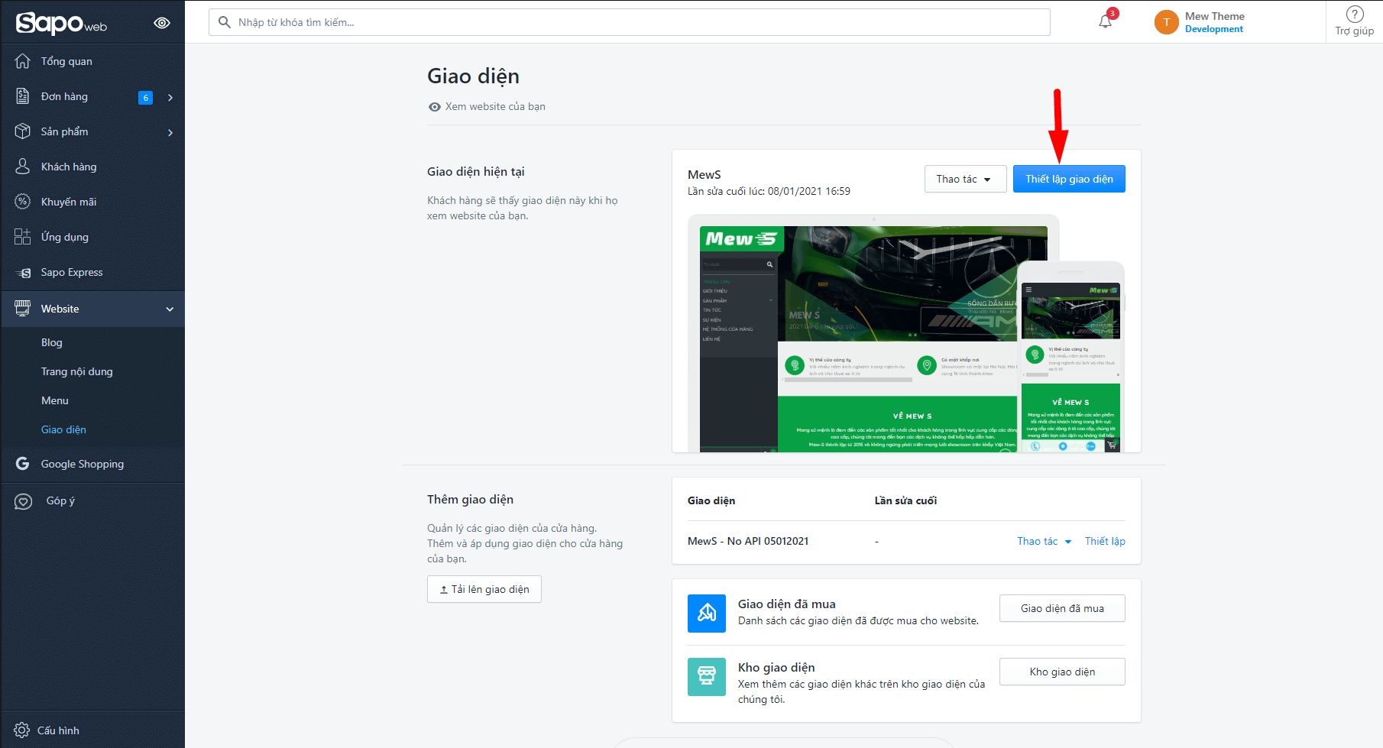The width and height of the screenshot is (1383, 748).
Task: Click the Google Shopping G icon
Action: click(x=23, y=464)
